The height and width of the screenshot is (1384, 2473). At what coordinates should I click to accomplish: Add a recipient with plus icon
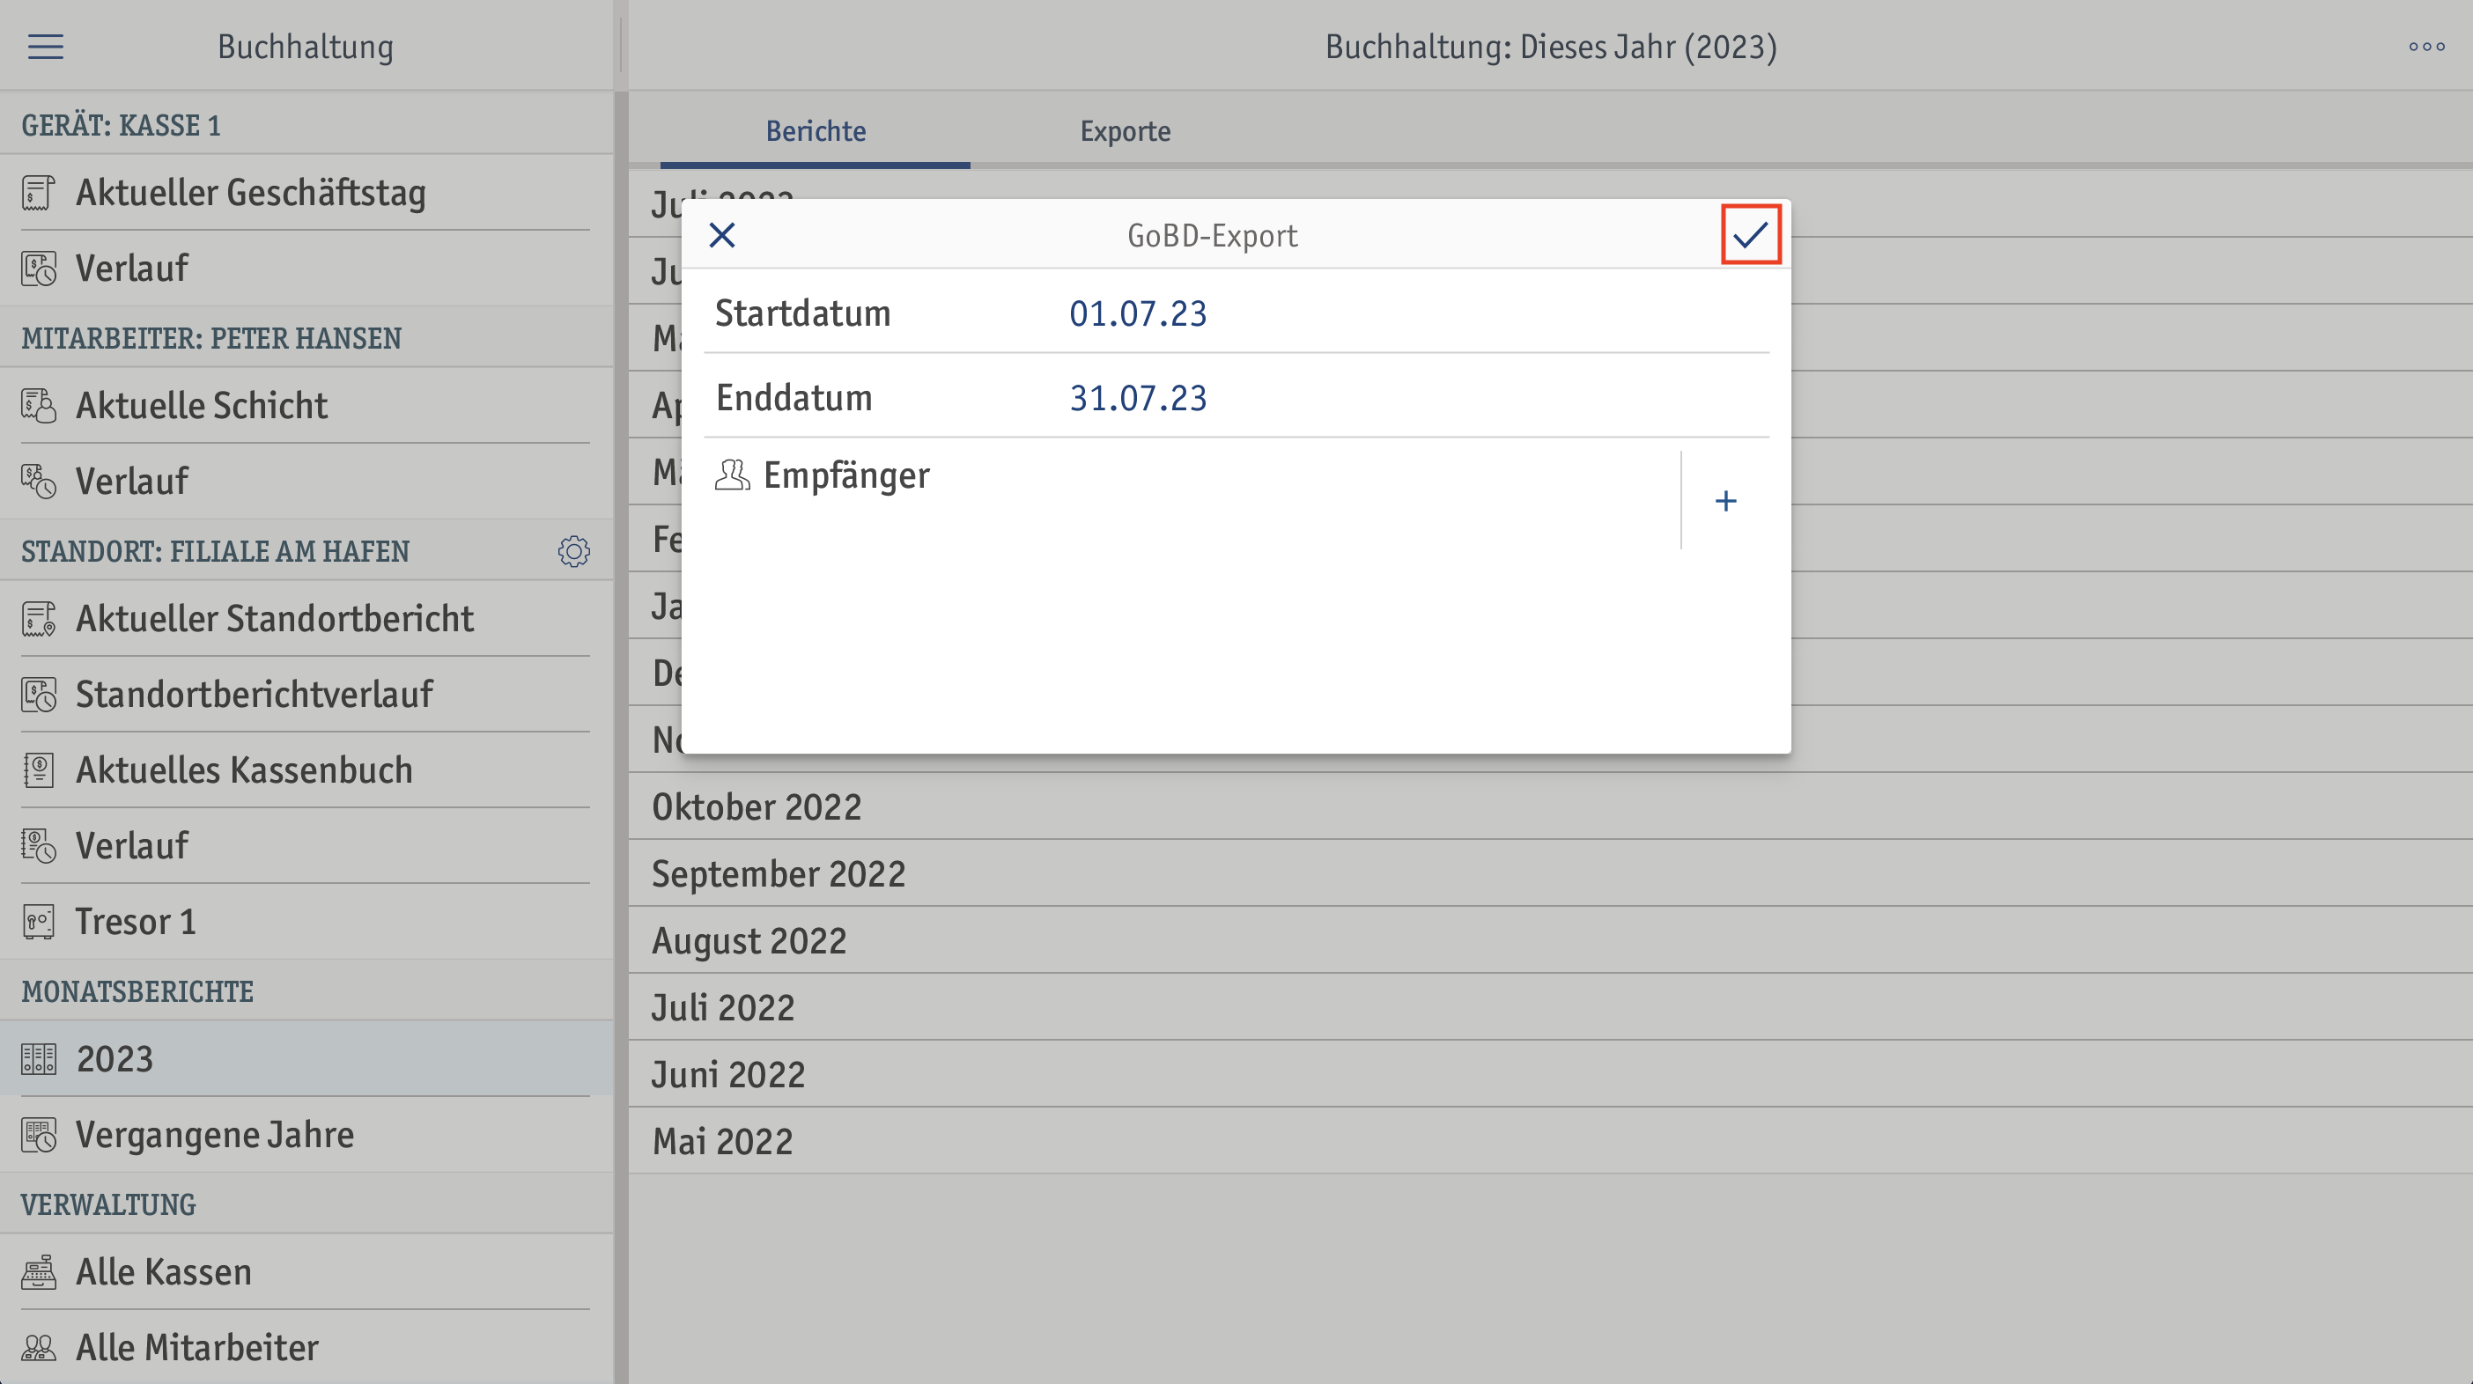tap(1725, 501)
